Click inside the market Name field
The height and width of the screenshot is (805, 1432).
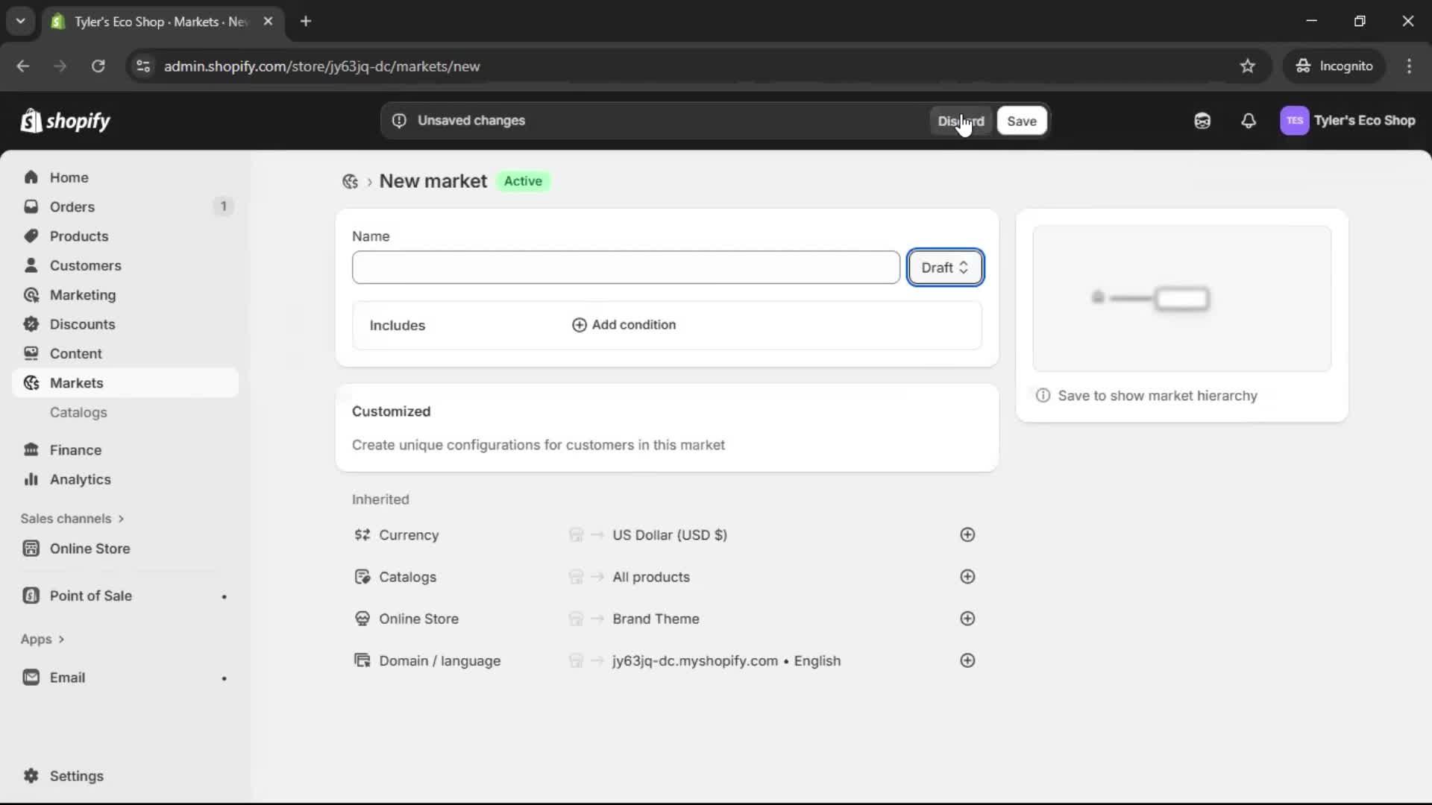tap(625, 267)
